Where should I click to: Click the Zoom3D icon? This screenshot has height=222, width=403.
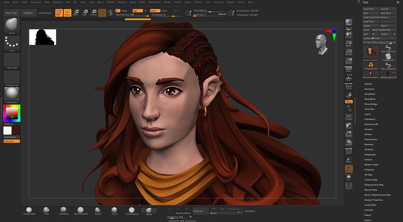[349, 134]
